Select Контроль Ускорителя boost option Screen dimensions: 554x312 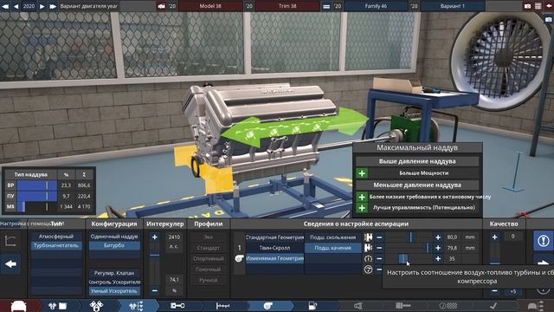(x=114, y=283)
